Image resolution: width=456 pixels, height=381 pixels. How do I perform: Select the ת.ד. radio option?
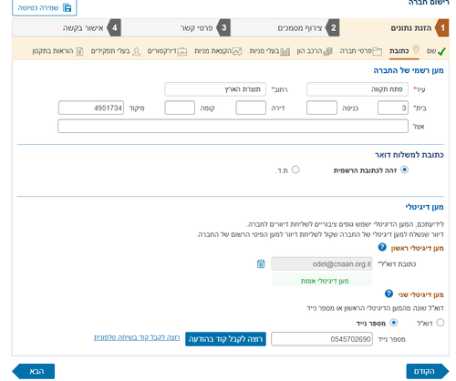(295, 170)
